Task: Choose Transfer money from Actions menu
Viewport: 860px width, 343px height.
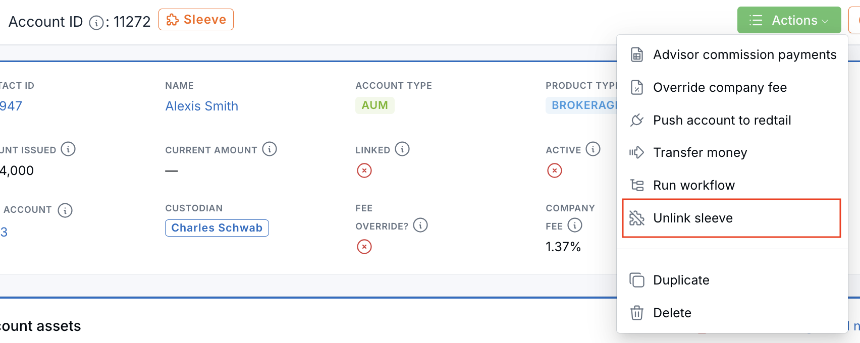Action: (732, 152)
